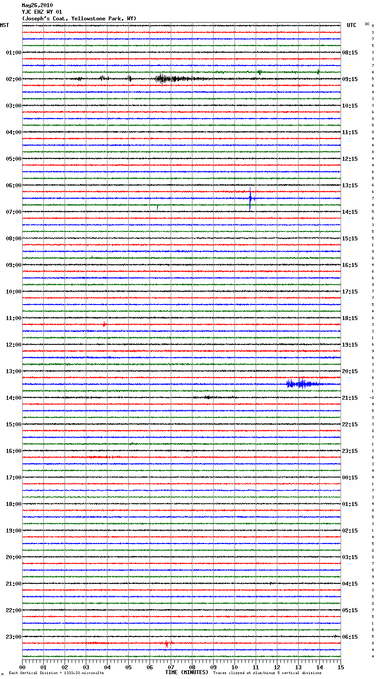This screenshot has height=679, width=376.
Task: Select the 08:00 MST hour label
Action: [14, 239]
